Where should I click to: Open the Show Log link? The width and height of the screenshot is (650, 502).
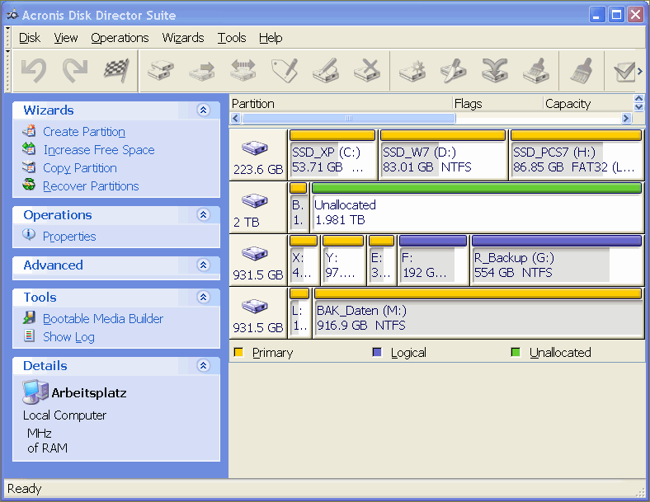(x=68, y=337)
